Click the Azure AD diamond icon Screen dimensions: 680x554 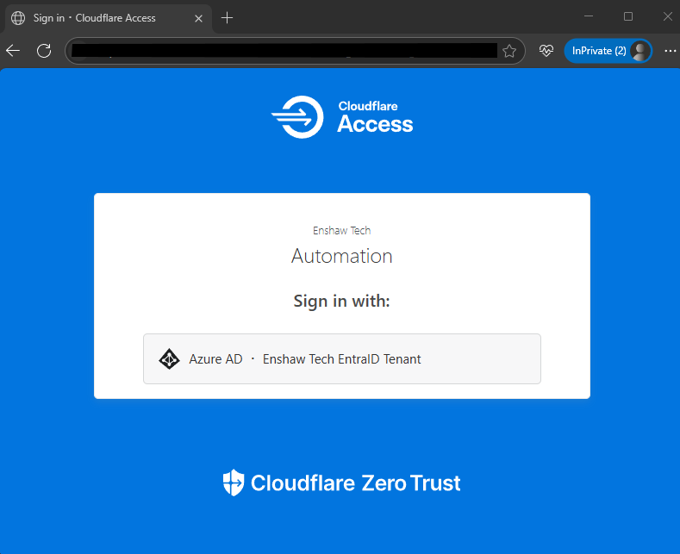click(169, 359)
